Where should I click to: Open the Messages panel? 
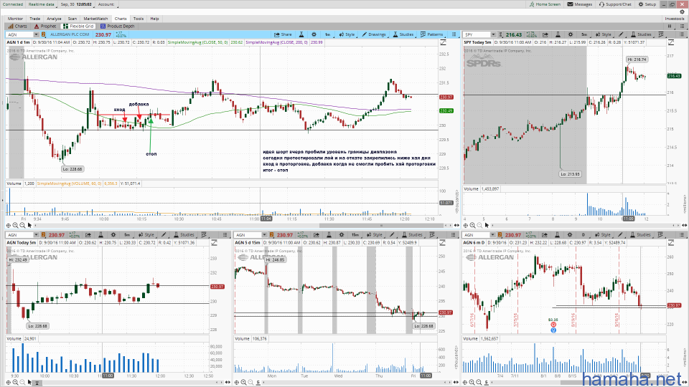coord(580,4)
